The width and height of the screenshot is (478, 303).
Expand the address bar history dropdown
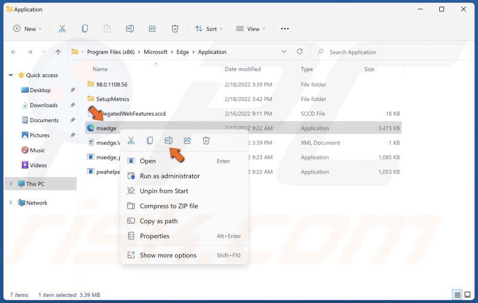coord(284,51)
